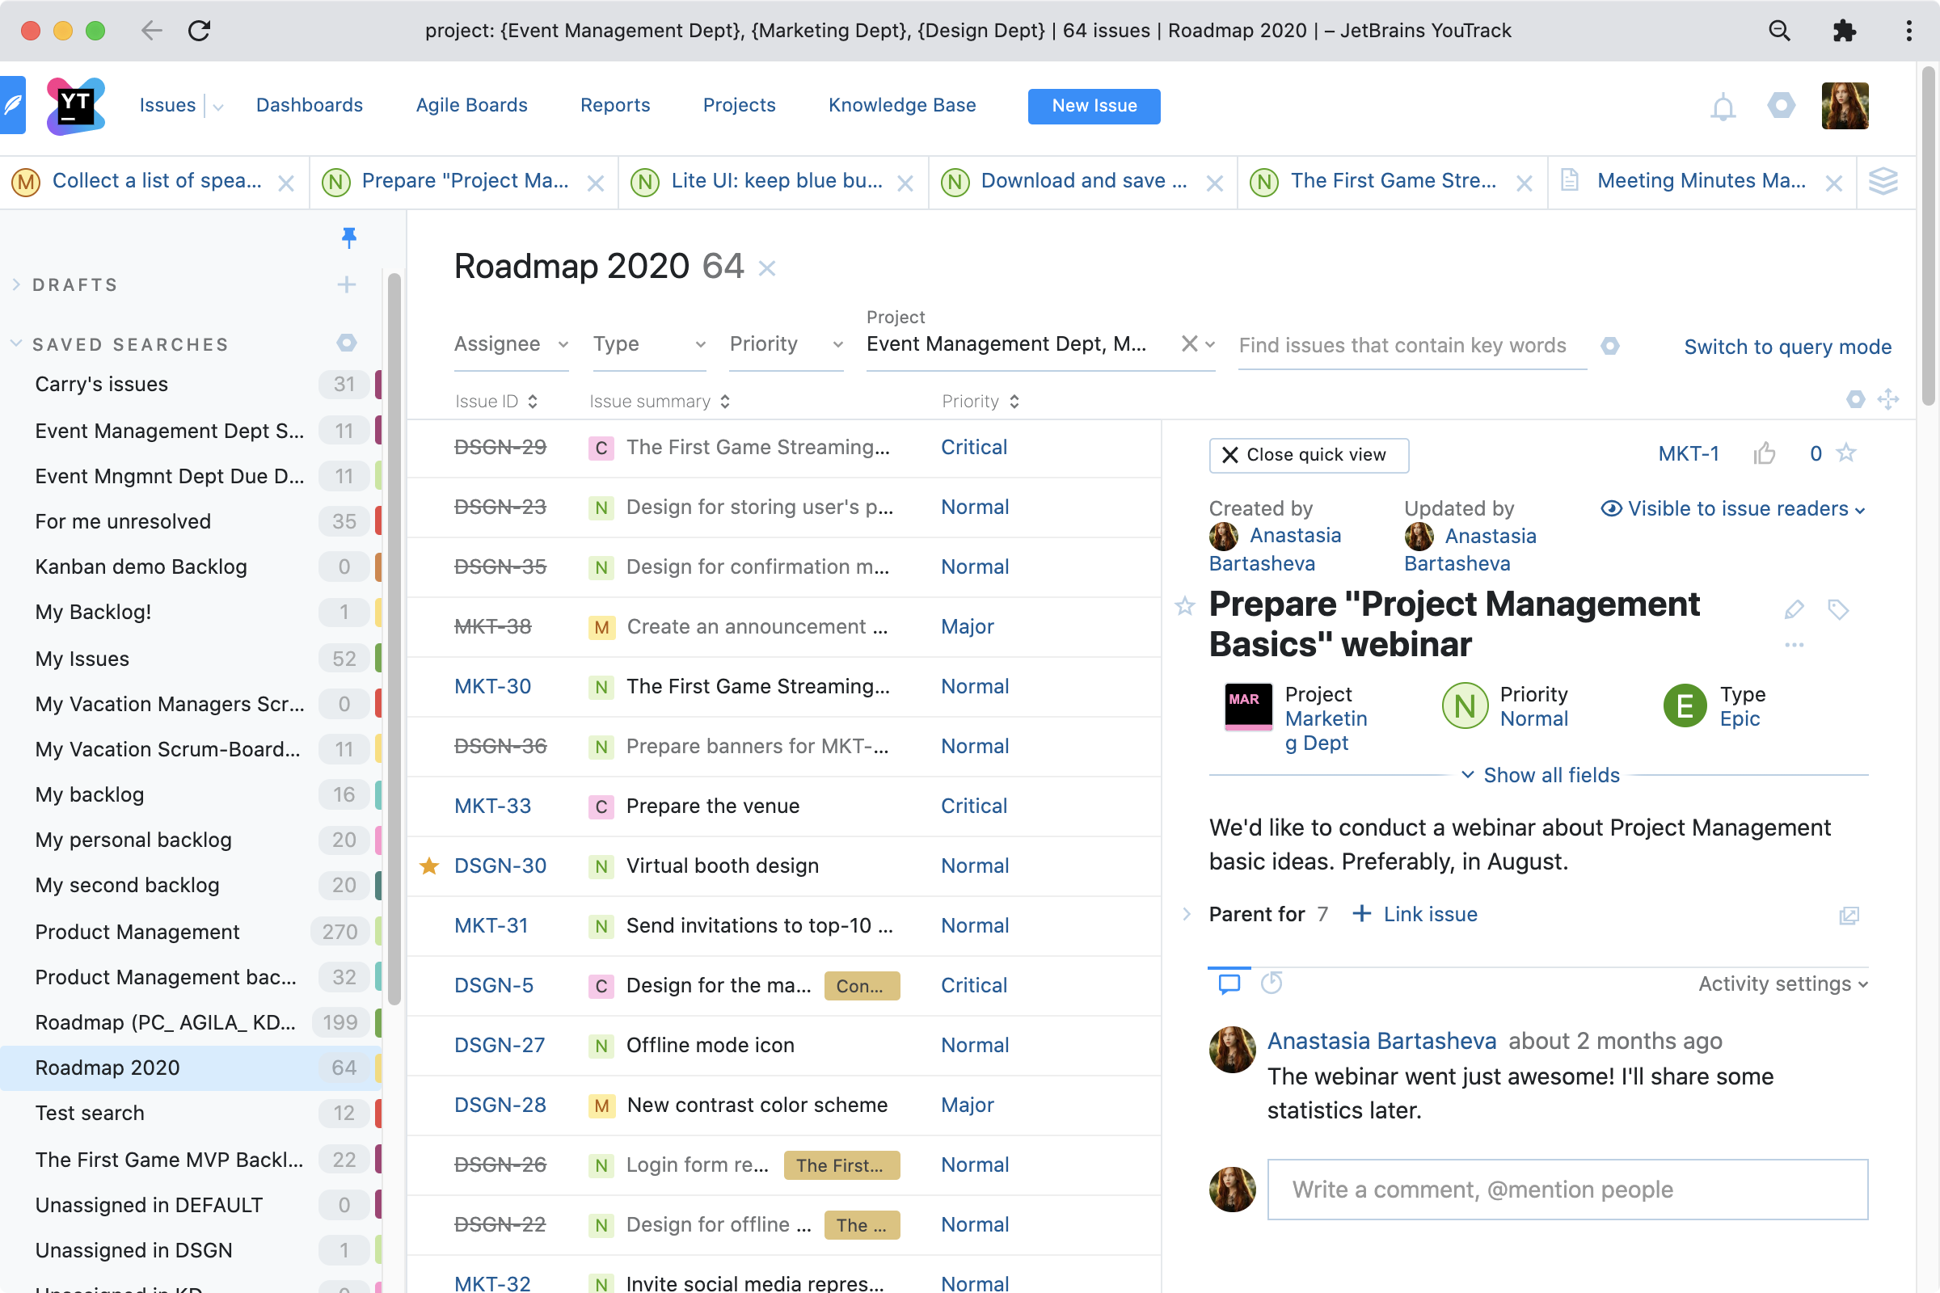1940x1293 pixels.
Task: Click the move arrows icon above the quick view
Action: pyautogui.click(x=1888, y=400)
